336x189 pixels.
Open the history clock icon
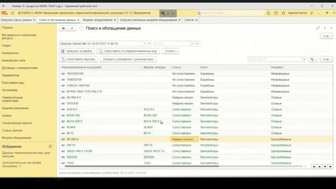point(276,13)
